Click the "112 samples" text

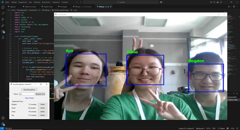tap(32, 104)
